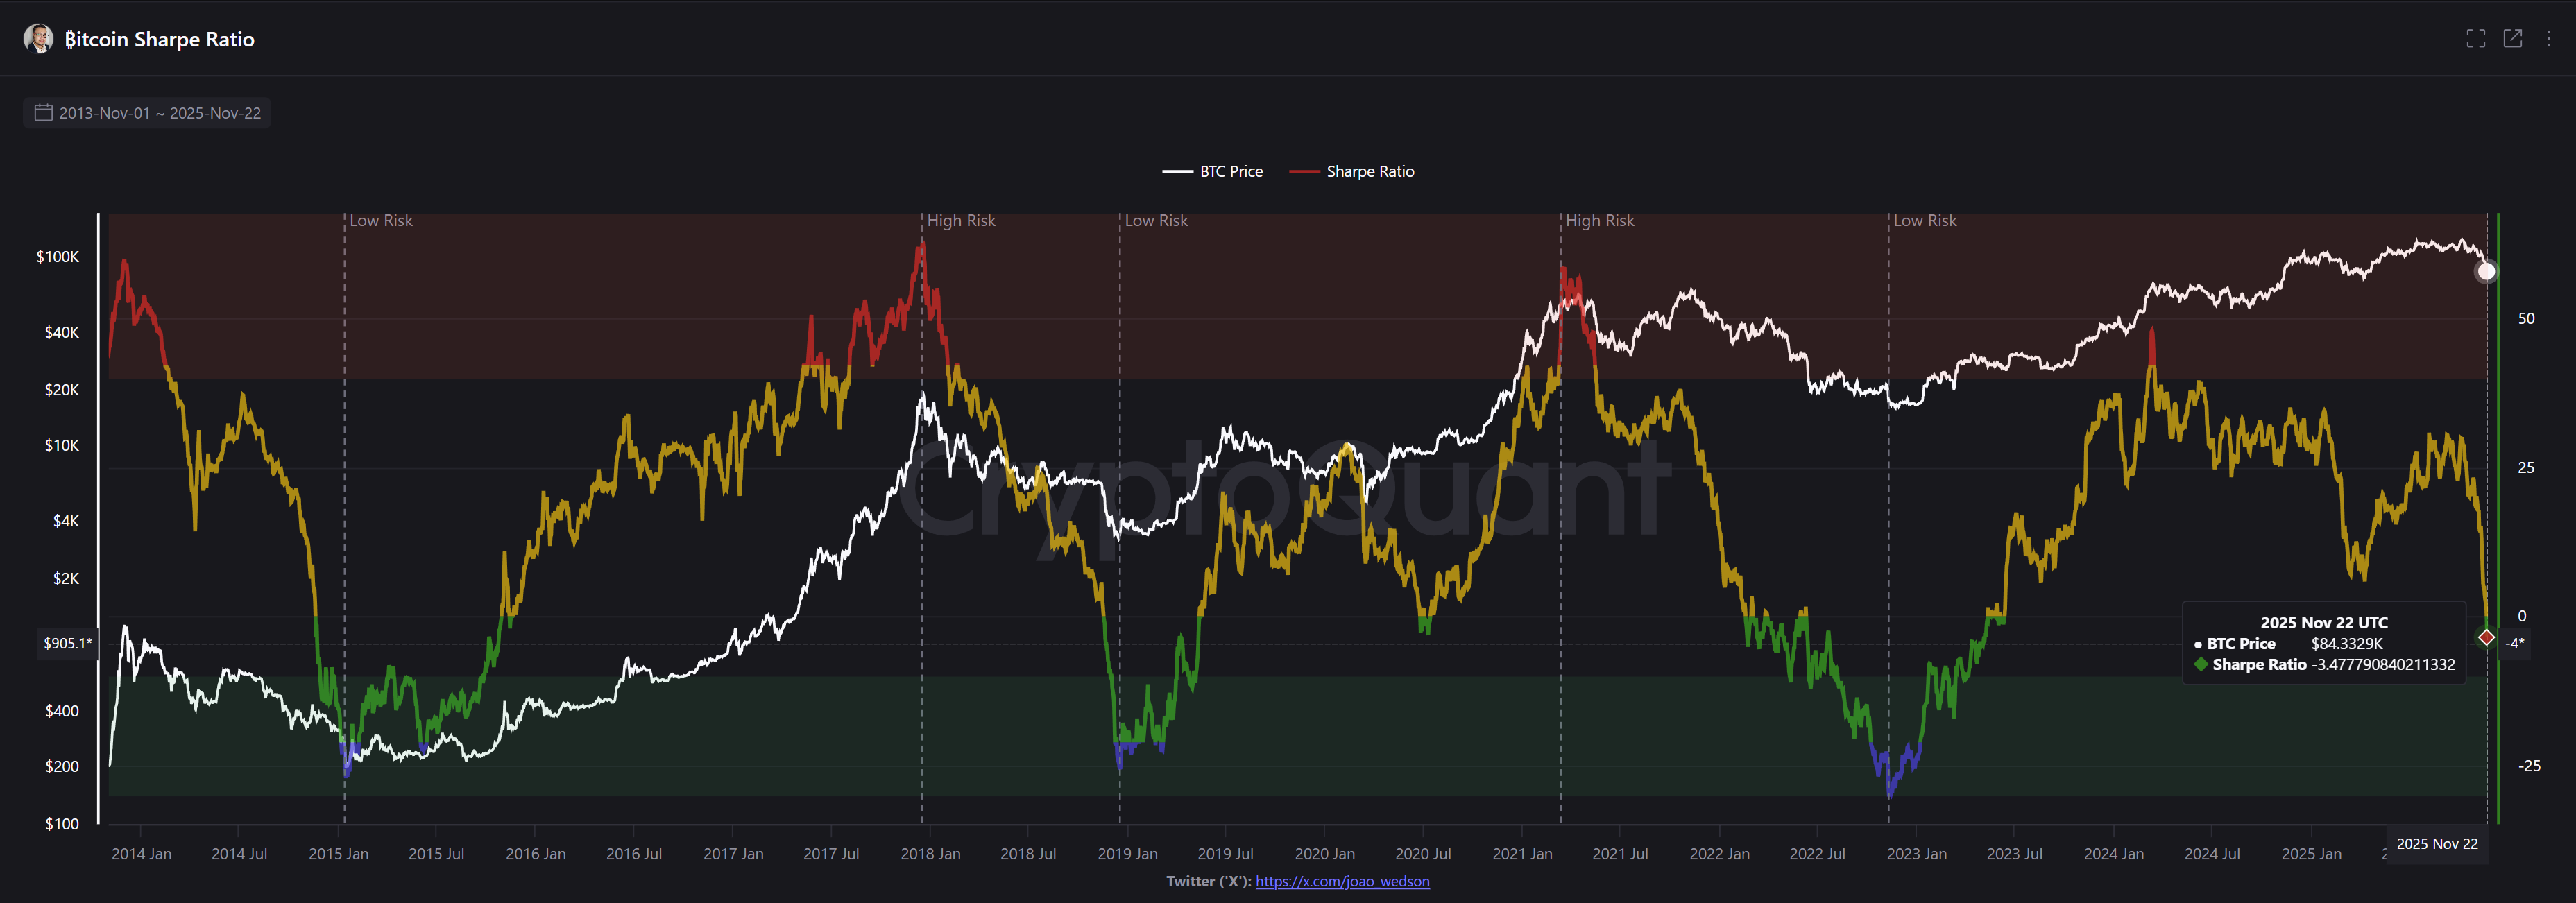This screenshot has width=2576, height=903.
Task: Click the Bitcoin Sharpe Ratio title
Action: [x=159, y=39]
